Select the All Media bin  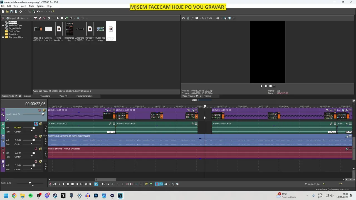tap(13, 22)
